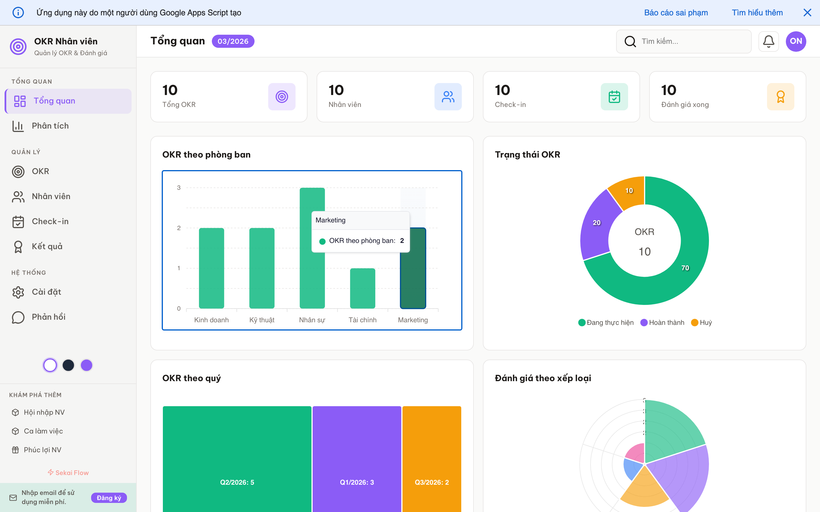Click the notification bell icon
Screen dimensions: 820x512
[x=768, y=41]
